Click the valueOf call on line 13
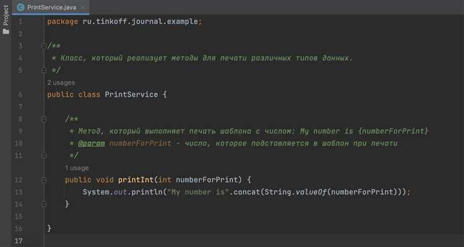464x247 pixels. pyautogui.click(x=311, y=192)
